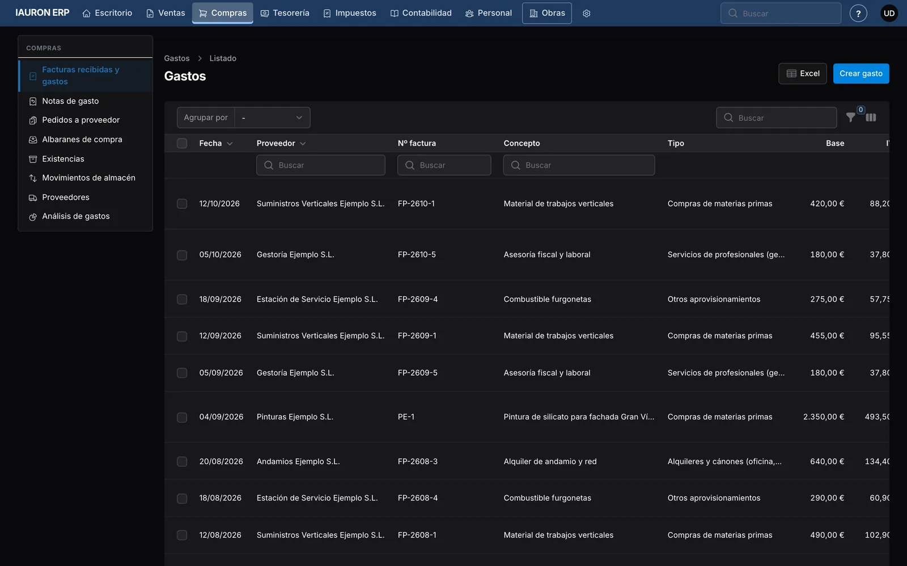This screenshot has width=907, height=566.
Task: Export the list with the Excel button
Action: [803, 74]
